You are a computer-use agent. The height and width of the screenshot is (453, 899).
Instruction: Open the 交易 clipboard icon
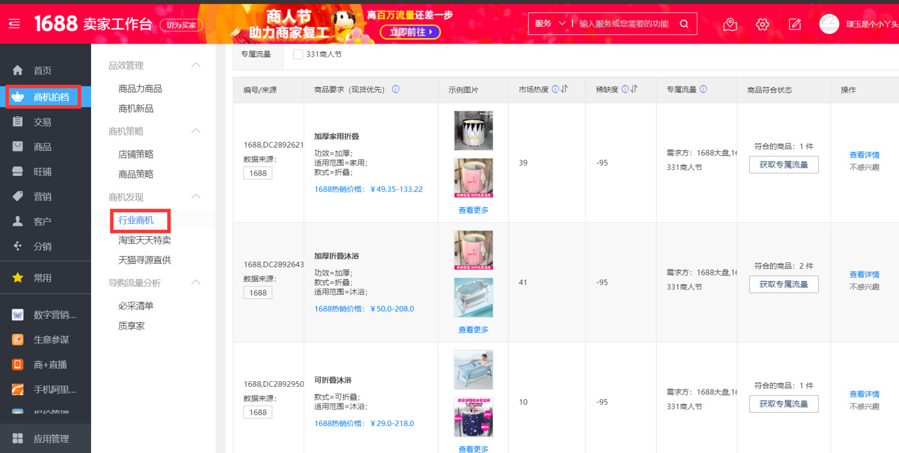18,122
